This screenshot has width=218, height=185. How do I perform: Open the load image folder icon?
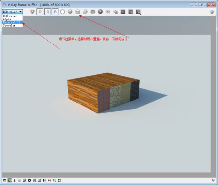tap(93, 12)
